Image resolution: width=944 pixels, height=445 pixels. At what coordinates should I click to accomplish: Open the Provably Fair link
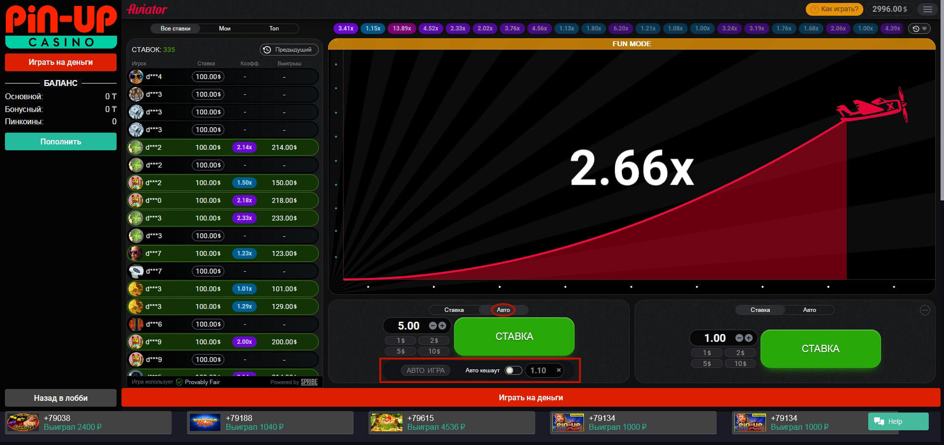coord(202,382)
